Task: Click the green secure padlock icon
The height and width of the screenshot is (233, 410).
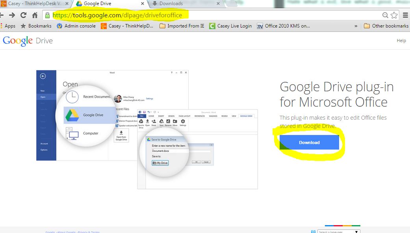Action: point(47,15)
